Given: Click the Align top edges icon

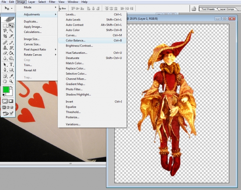Looking at the screenshot, I should 73,8.
